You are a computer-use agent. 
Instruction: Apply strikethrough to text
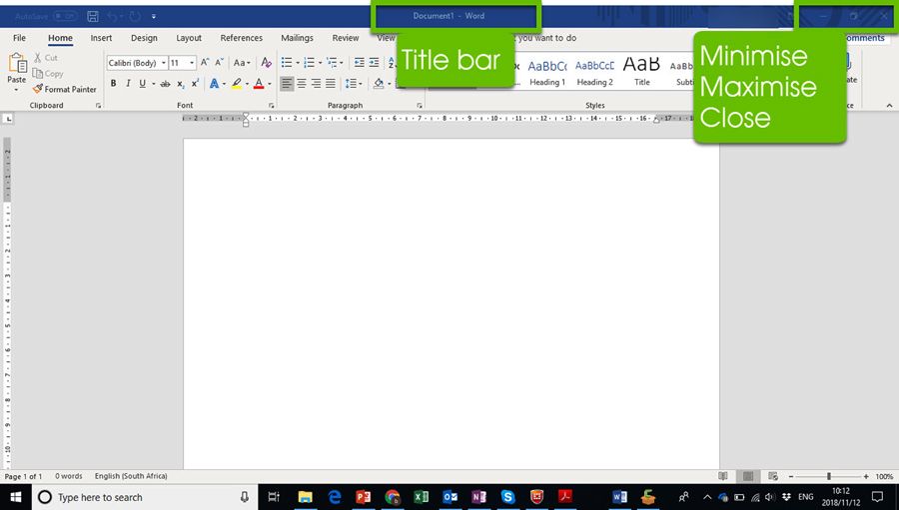click(x=164, y=84)
